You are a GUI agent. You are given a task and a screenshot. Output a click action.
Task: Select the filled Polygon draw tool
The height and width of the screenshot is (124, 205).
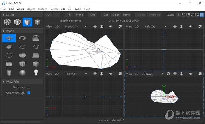9,47
